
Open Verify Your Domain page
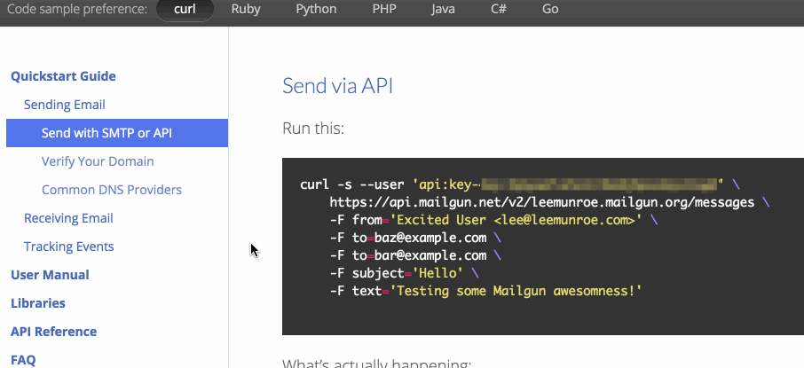coord(98,161)
